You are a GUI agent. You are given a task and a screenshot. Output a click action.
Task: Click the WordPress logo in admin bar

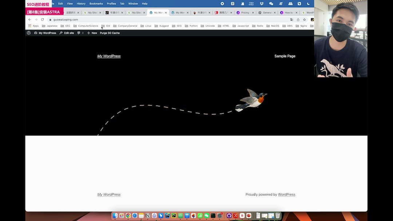click(29, 33)
